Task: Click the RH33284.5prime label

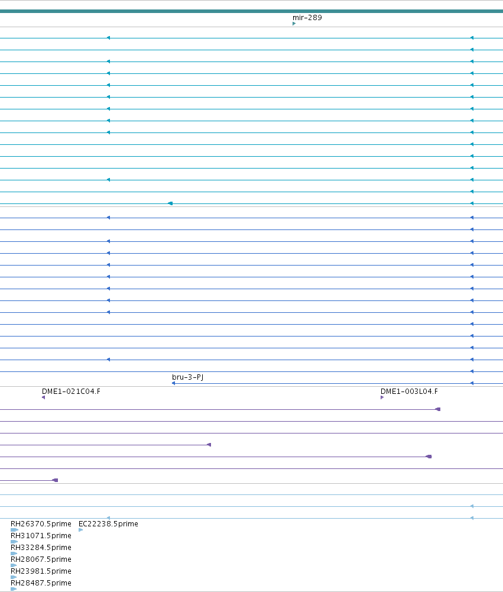Action: [x=41, y=547]
